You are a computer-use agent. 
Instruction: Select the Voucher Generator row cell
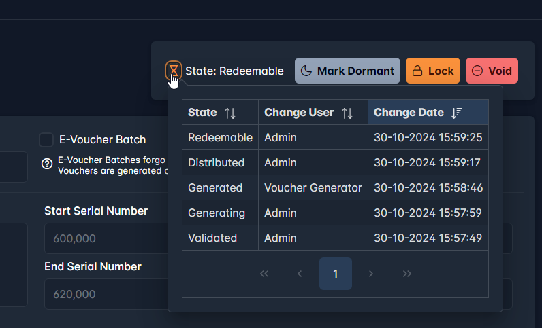[313, 187]
